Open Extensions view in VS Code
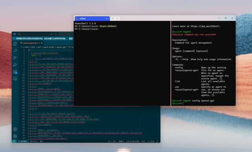Screen dimensions: 252x152 tap(15, 71)
